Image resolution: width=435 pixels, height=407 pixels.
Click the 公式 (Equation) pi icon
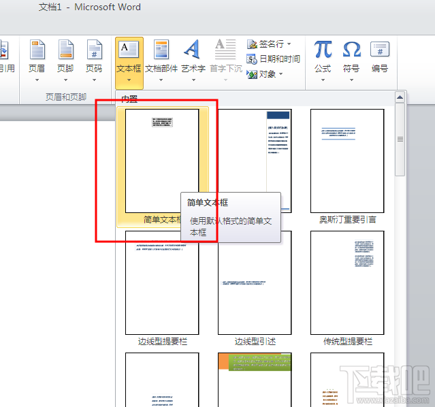(323, 50)
